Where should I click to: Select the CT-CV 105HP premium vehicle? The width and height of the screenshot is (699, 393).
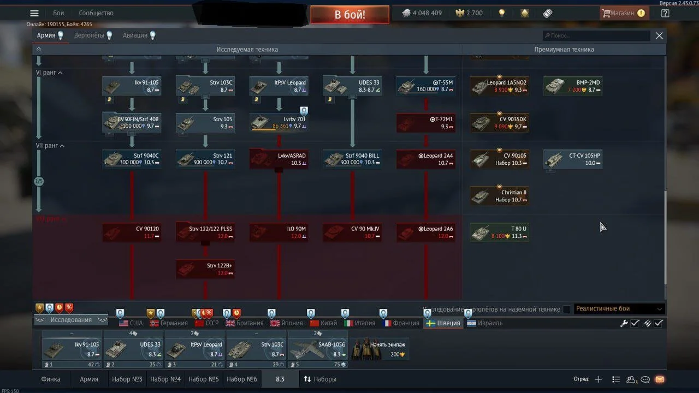point(573,159)
